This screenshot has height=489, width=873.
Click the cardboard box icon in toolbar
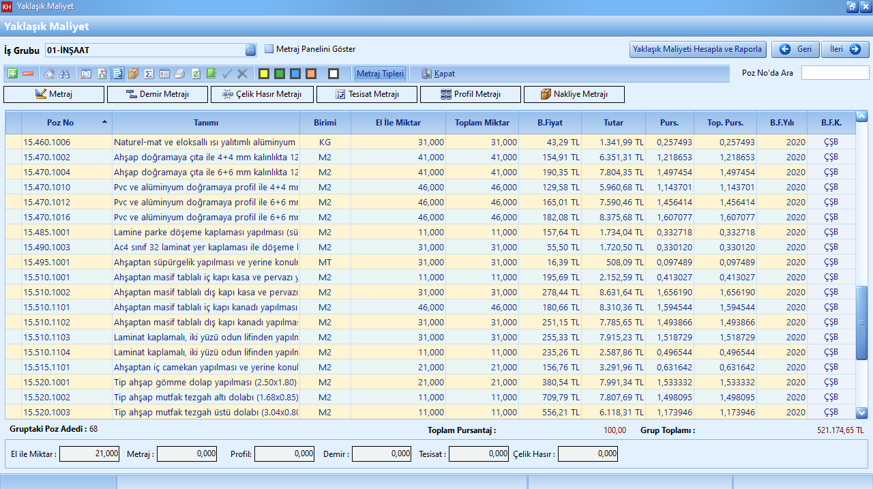coord(133,74)
